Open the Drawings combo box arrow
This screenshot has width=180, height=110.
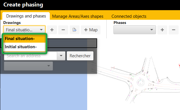pos(41,30)
